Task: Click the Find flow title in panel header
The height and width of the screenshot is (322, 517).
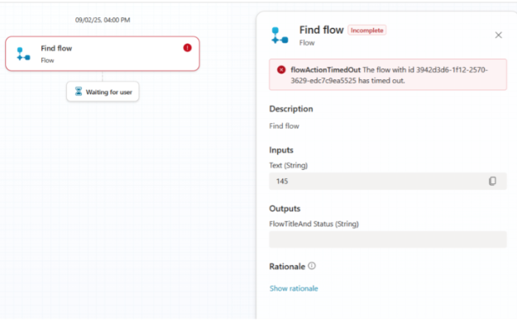Action: [322, 30]
